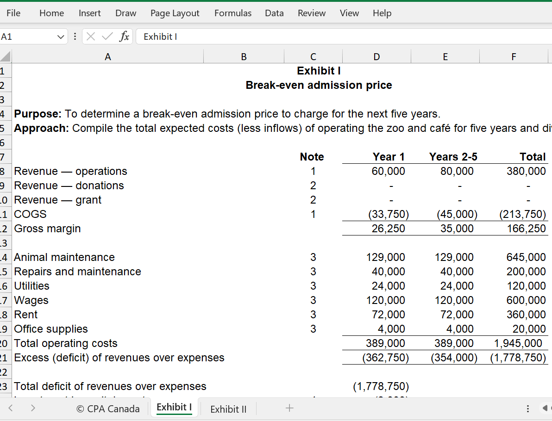Viewport: 552px width, 421px height.
Task: Click the 645,000 animal maintenance total
Action: [526, 257]
